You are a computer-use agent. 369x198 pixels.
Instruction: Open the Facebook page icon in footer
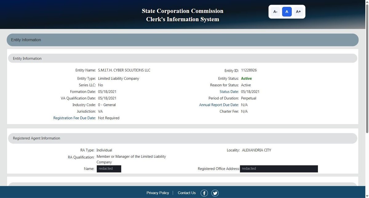(x=204, y=193)
